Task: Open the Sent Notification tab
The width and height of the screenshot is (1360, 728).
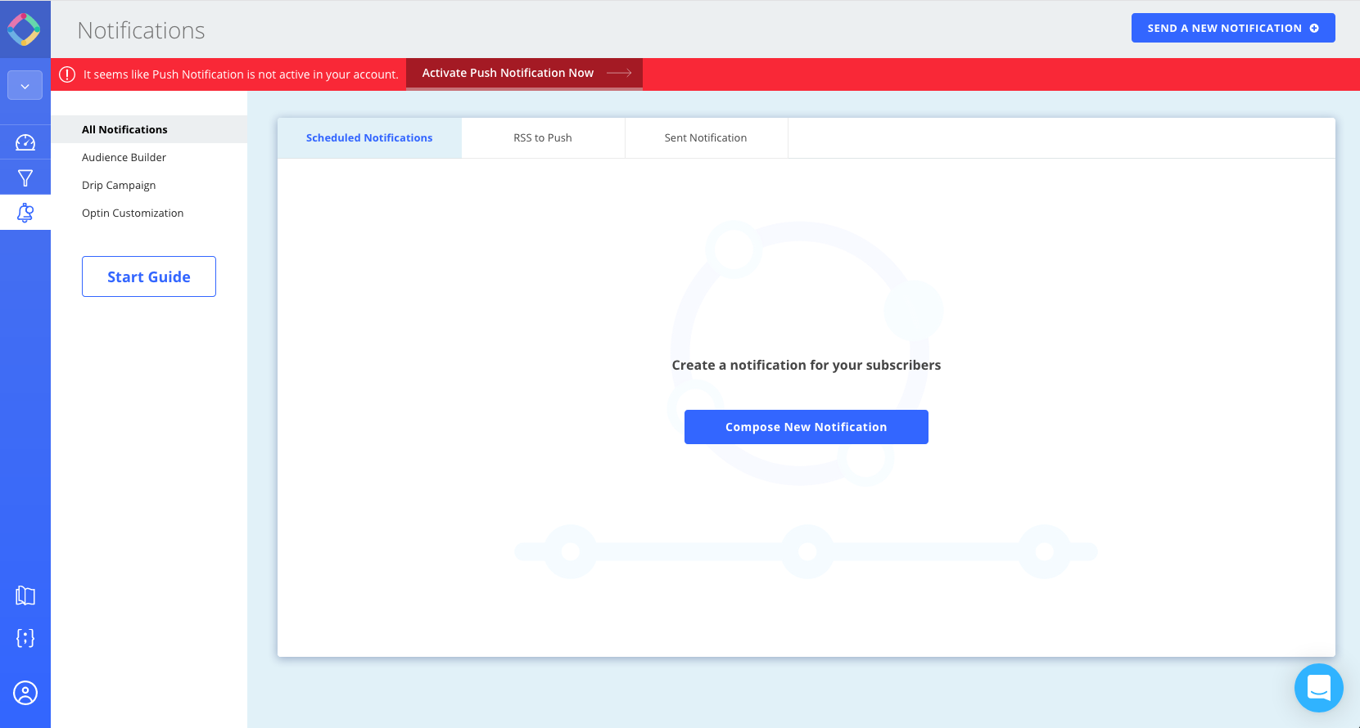Action: pyautogui.click(x=706, y=138)
